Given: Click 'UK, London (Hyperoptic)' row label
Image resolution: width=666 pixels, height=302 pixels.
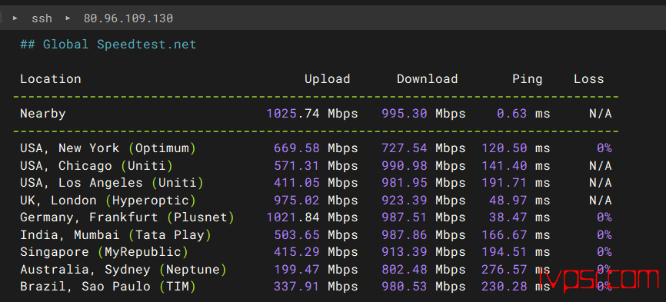Looking at the screenshot, I should click(108, 201).
